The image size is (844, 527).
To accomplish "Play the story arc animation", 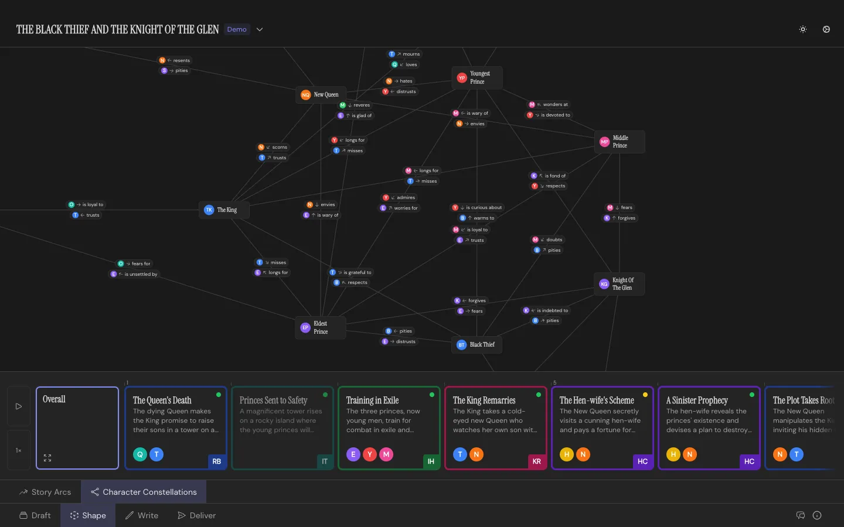I will (19, 406).
